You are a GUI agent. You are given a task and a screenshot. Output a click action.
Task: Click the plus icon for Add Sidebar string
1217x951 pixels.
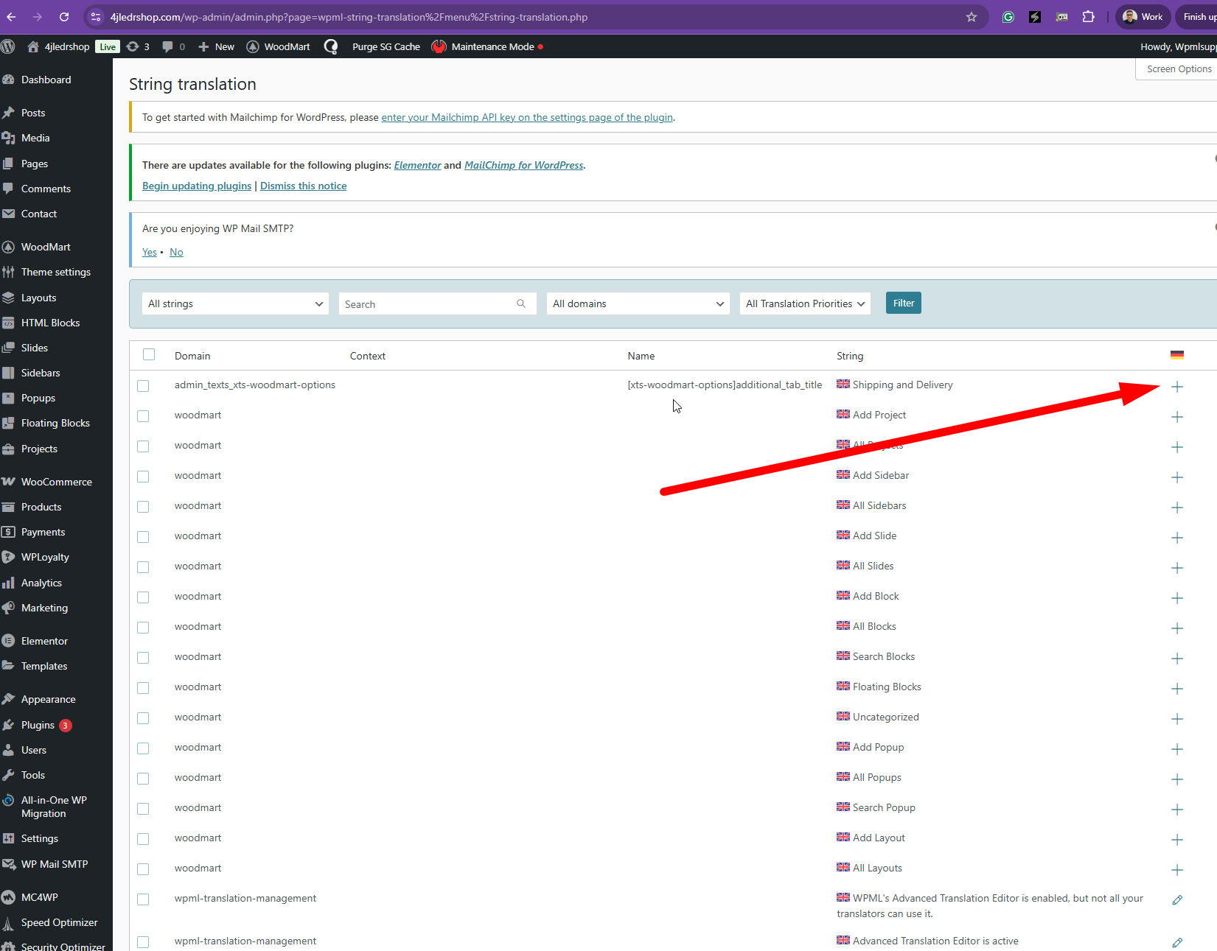[1177, 477]
